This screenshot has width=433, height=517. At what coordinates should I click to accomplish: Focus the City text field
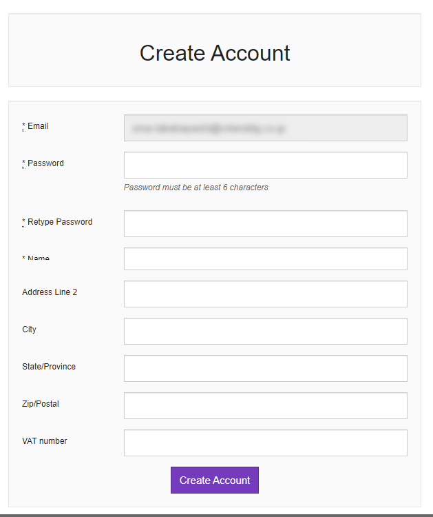(265, 332)
